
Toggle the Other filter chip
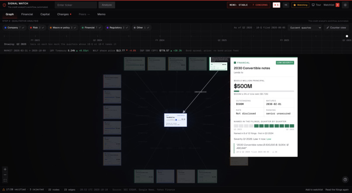pos(141,28)
